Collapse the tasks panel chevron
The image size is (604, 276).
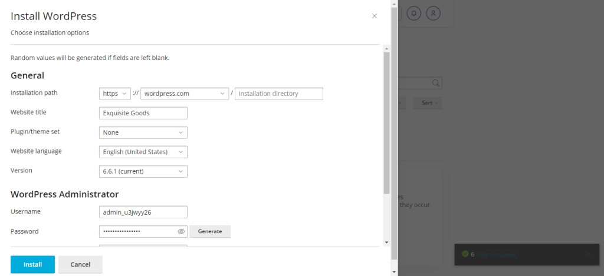click(589, 254)
